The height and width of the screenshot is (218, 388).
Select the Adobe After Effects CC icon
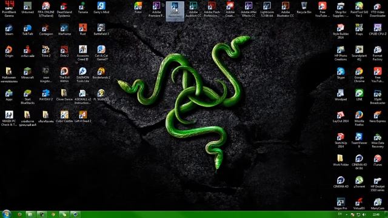point(249,9)
